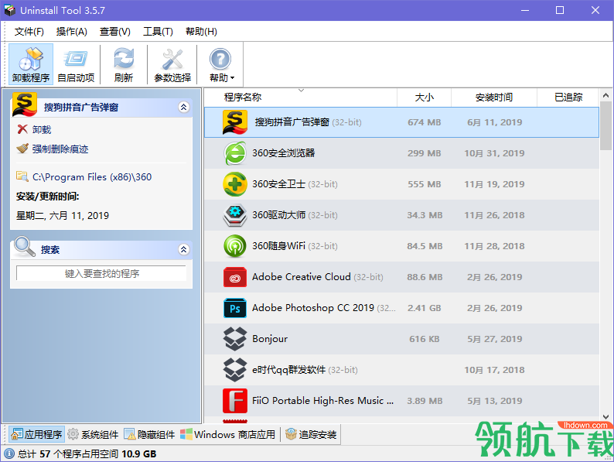This screenshot has width=614, height=462.
Task: Click the Uninstall Tool title bar app icon
Action: [x=9, y=10]
